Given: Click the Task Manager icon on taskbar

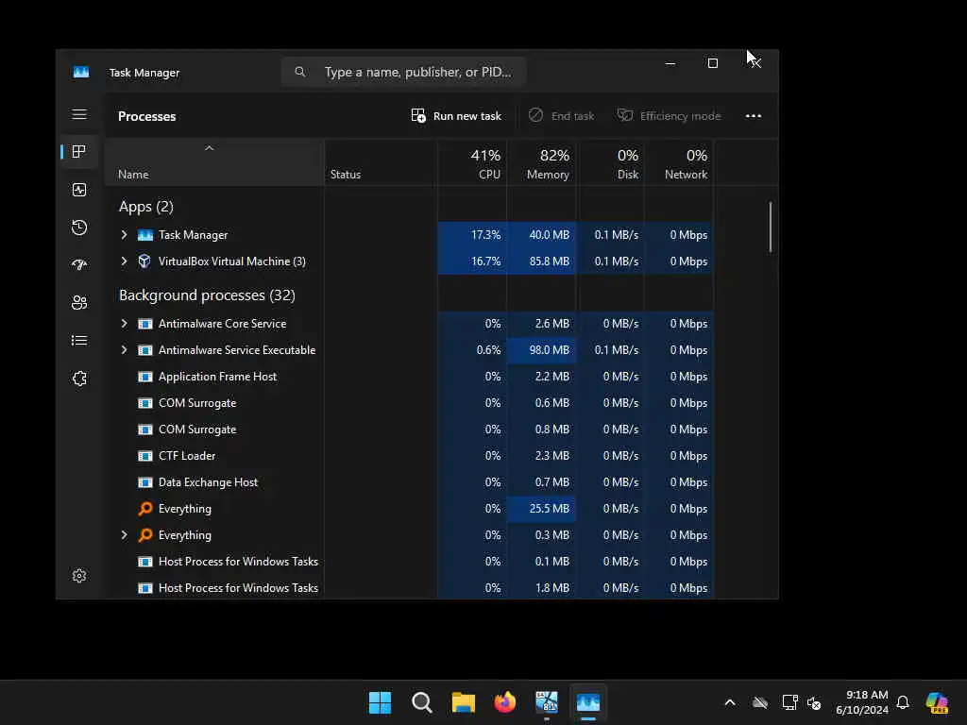Looking at the screenshot, I should 588,702.
